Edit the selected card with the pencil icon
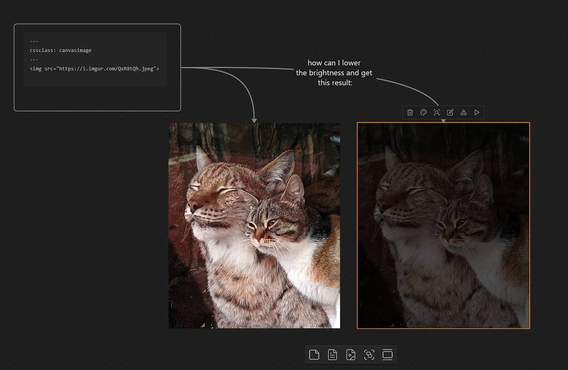Viewport: 568px width, 370px height. pyautogui.click(x=450, y=112)
